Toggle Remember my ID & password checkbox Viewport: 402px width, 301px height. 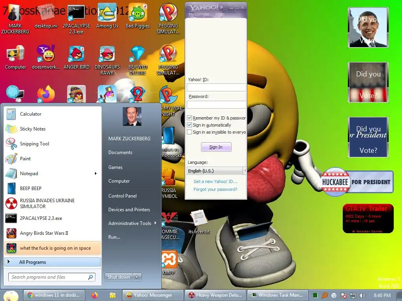190,118
